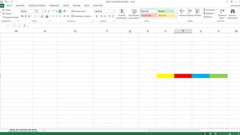
Task: Click the Copiar formato paintbrush icon
Action: pyautogui.click(x=3, y=17)
